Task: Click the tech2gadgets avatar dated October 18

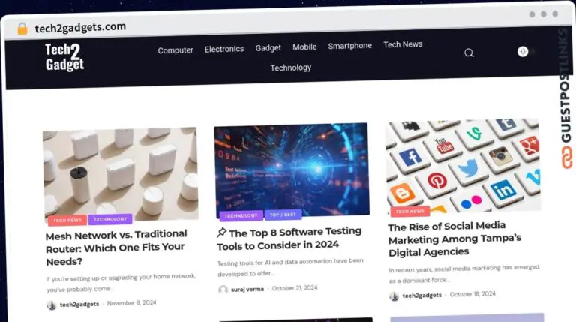Action: [394, 296]
